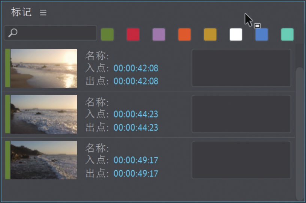Toggle the yellow marker color filter

click(210, 35)
